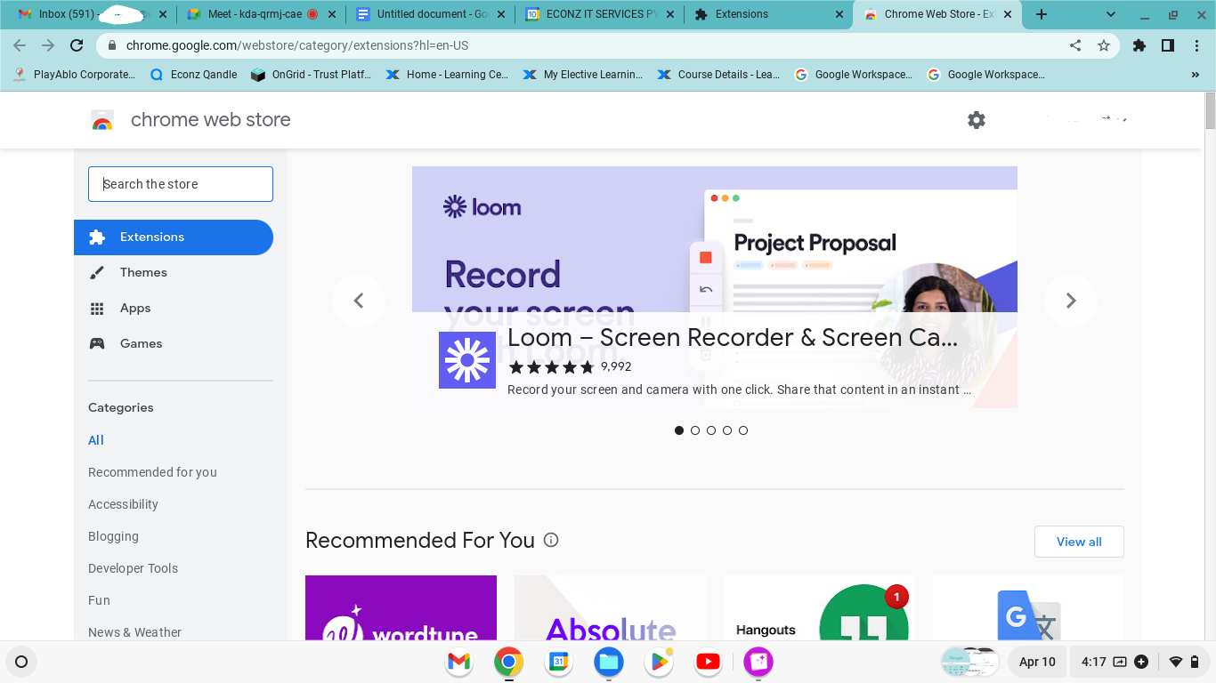Reload the current page
The height and width of the screenshot is (683, 1216).
[x=77, y=45]
